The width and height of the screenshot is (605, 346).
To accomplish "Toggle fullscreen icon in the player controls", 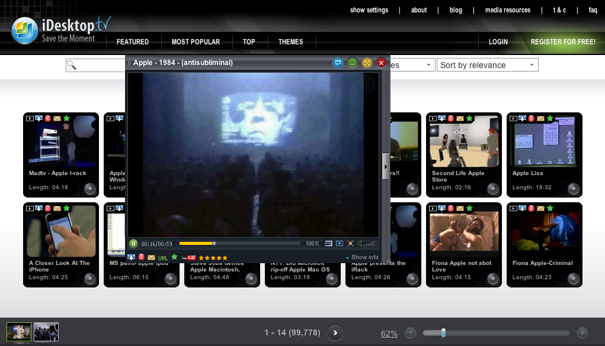I will (350, 244).
